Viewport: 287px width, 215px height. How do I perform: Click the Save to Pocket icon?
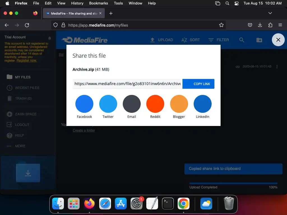pyautogui.click(x=250, y=25)
